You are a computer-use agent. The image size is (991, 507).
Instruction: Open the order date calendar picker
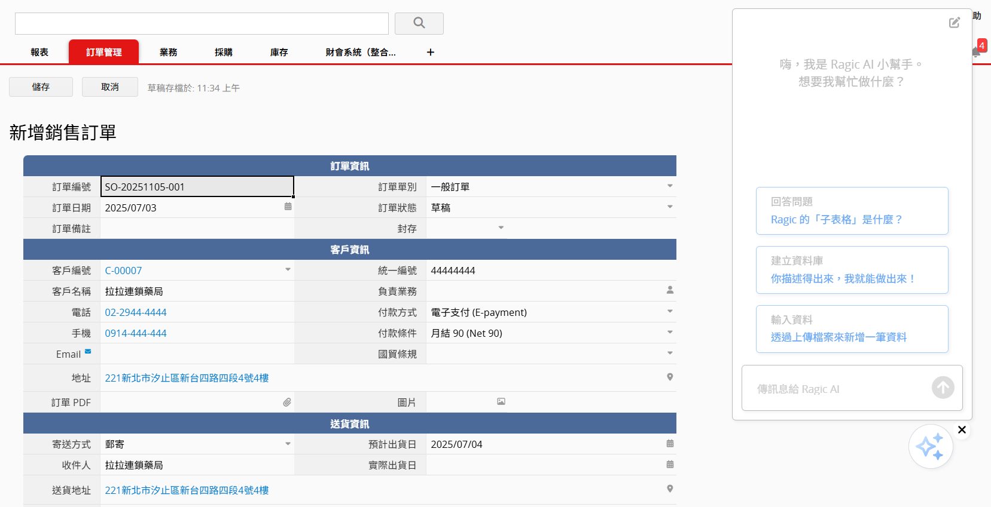288,207
